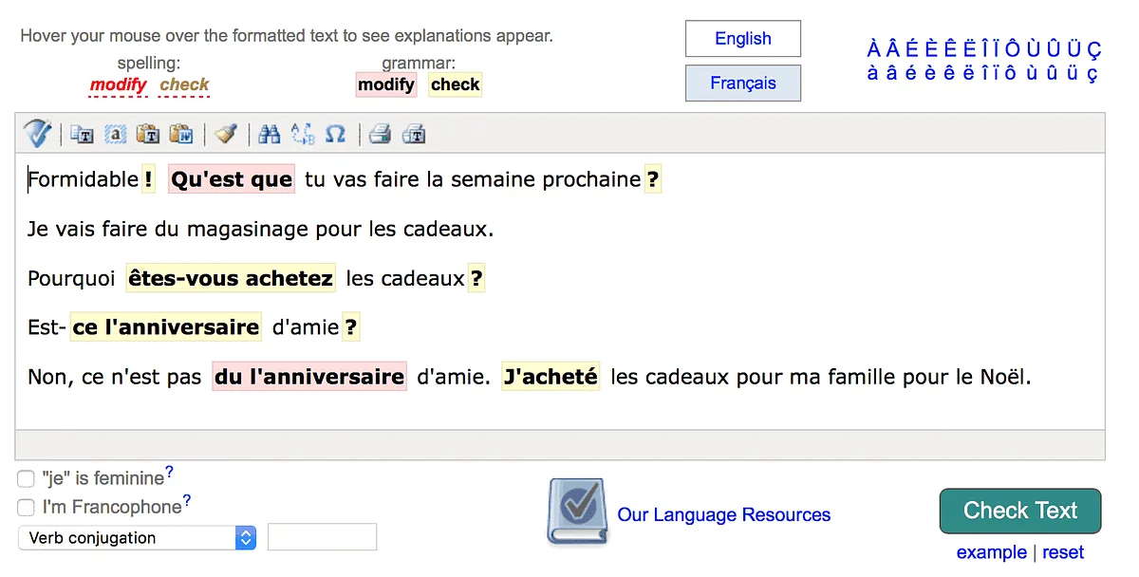Open the Our Language Resources link
The width and height of the screenshot is (1139, 577).
[723, 515]
